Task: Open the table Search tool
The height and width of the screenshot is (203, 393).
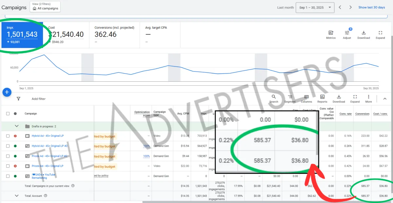Action: (273, 99)
